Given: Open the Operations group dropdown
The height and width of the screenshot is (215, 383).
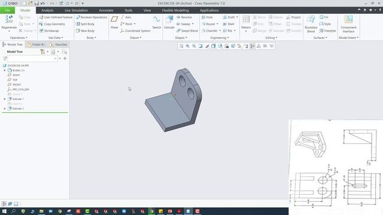Looking at the screenshot, I should (19, 38).
